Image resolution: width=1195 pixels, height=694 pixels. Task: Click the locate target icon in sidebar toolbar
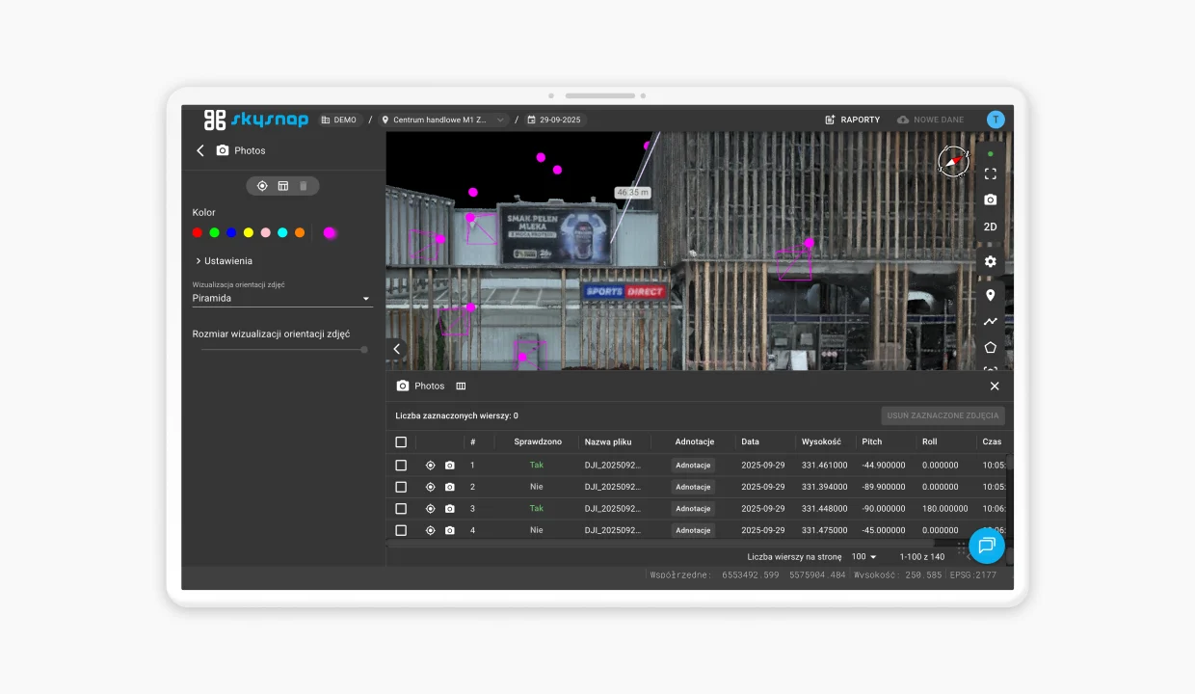point(262,186)
